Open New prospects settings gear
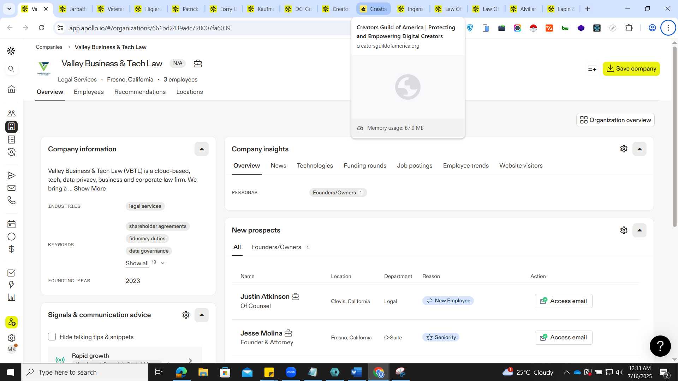The width and height of the screenshot is (678, 381). [x=624, y=230]
